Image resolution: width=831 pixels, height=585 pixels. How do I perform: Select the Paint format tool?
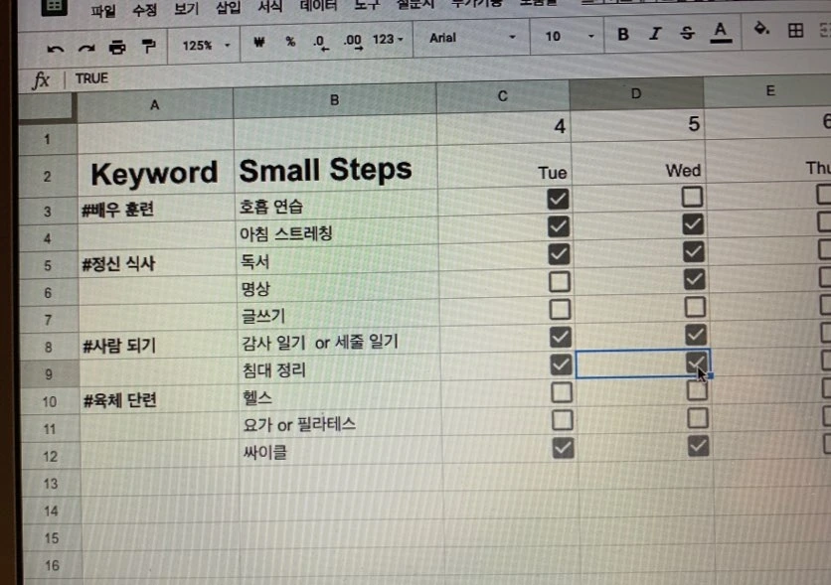[x=147, y=47]
